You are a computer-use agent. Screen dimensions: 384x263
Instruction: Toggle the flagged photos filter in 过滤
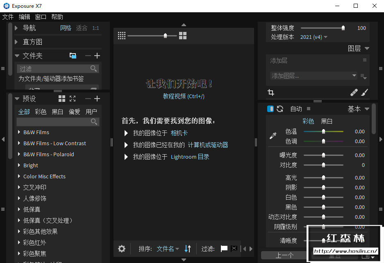224,248
